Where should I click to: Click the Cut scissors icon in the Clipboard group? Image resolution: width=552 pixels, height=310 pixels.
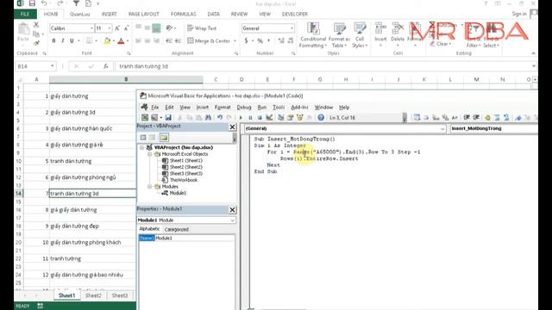(x=36, y=25)
